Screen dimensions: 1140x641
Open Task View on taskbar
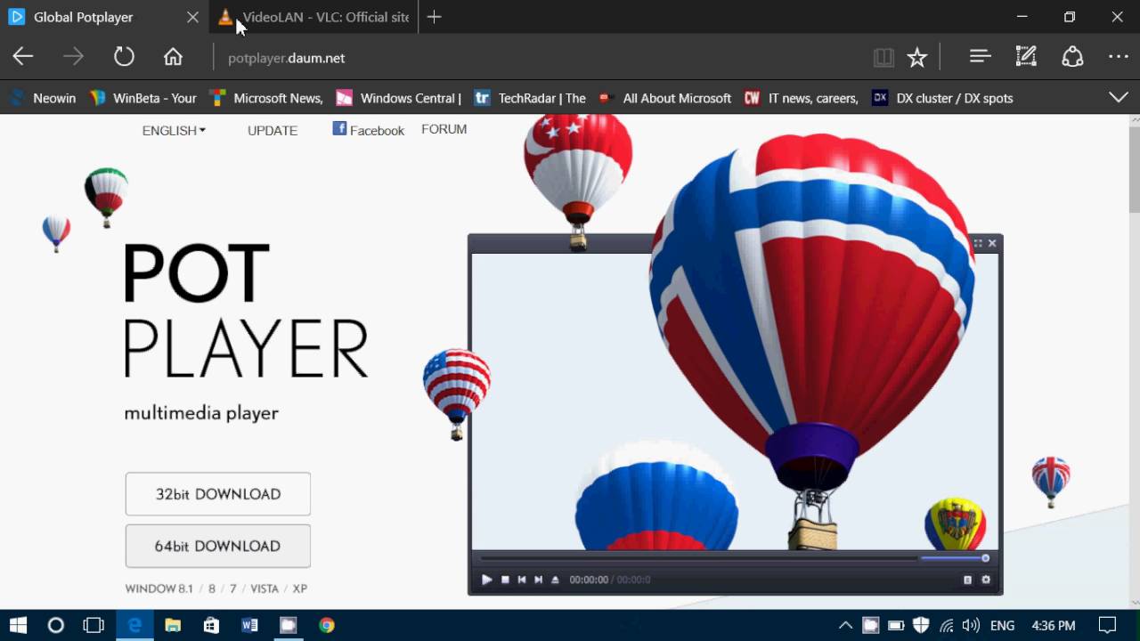coord(94,625)
